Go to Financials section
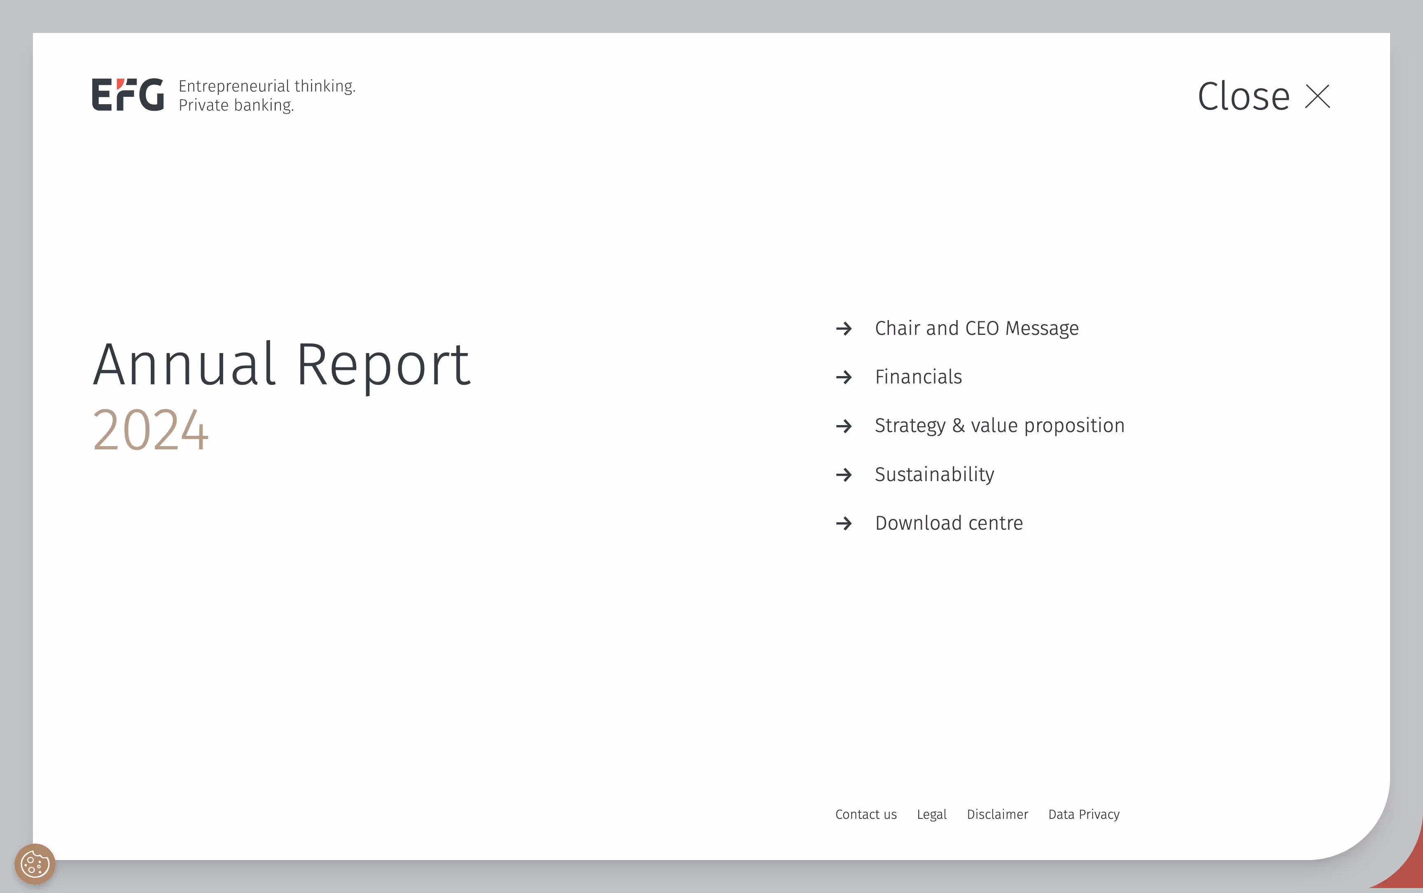Screen dimensions: 1423x893 pos(918,377)
